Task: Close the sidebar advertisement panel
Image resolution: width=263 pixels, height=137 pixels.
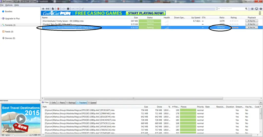Action: click(x=40, y=100)
